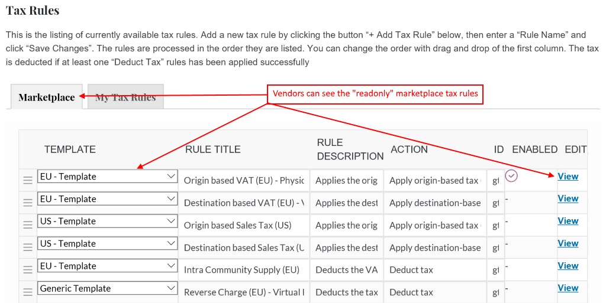
Task: Click the Intra Community Supply rule title field
Action: coord(244,270)
